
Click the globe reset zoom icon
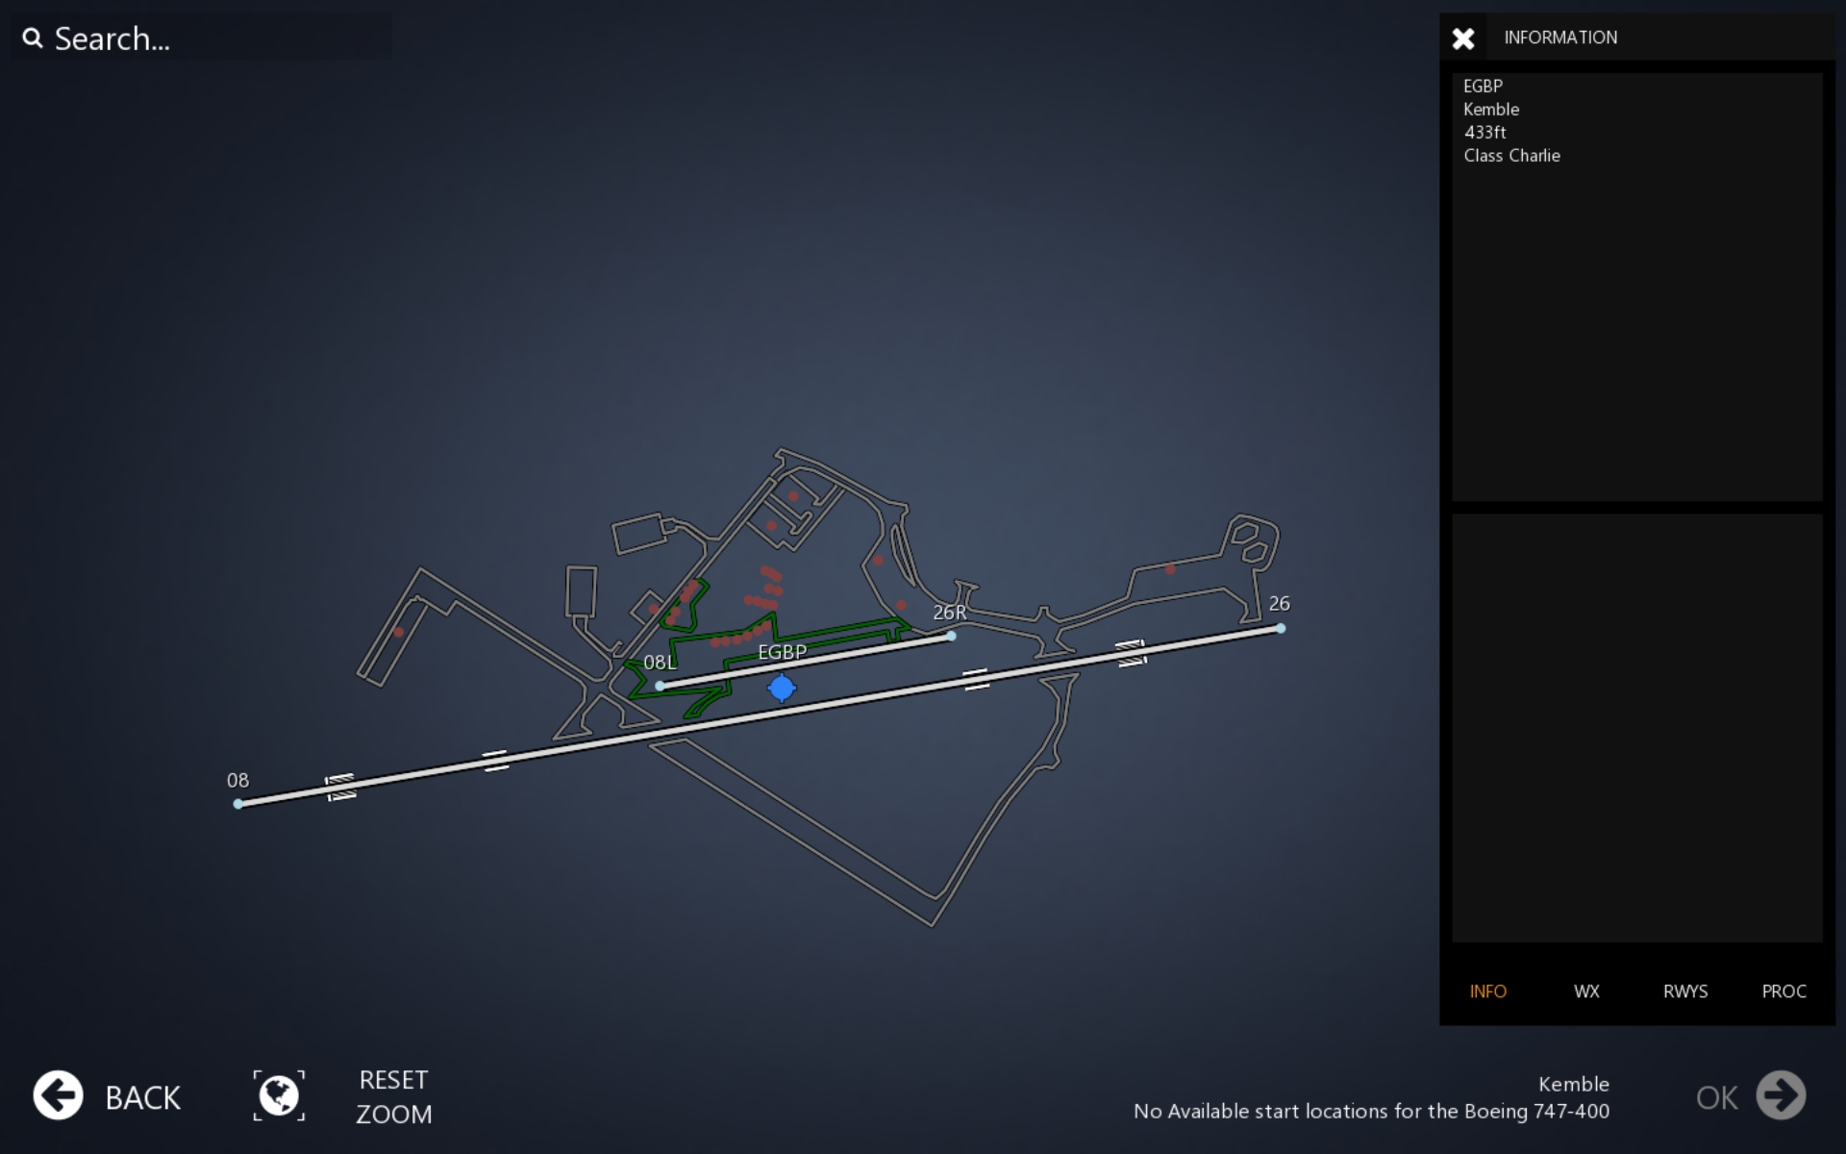[279, 1095]
